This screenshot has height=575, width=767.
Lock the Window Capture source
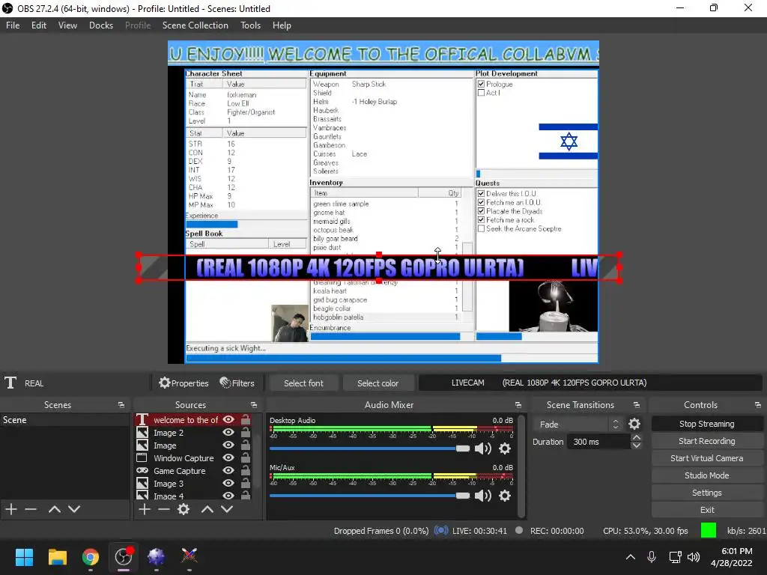tap(246, 457)
